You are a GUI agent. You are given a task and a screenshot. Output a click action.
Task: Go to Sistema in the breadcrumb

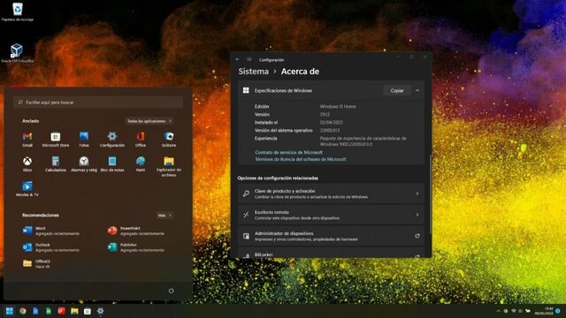[x=254, y=72]
